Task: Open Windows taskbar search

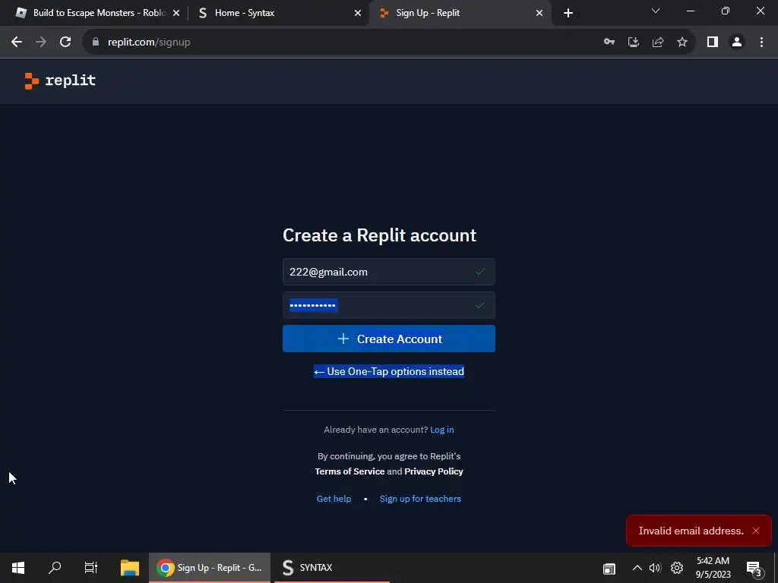Action: click(x=55, y=568)
